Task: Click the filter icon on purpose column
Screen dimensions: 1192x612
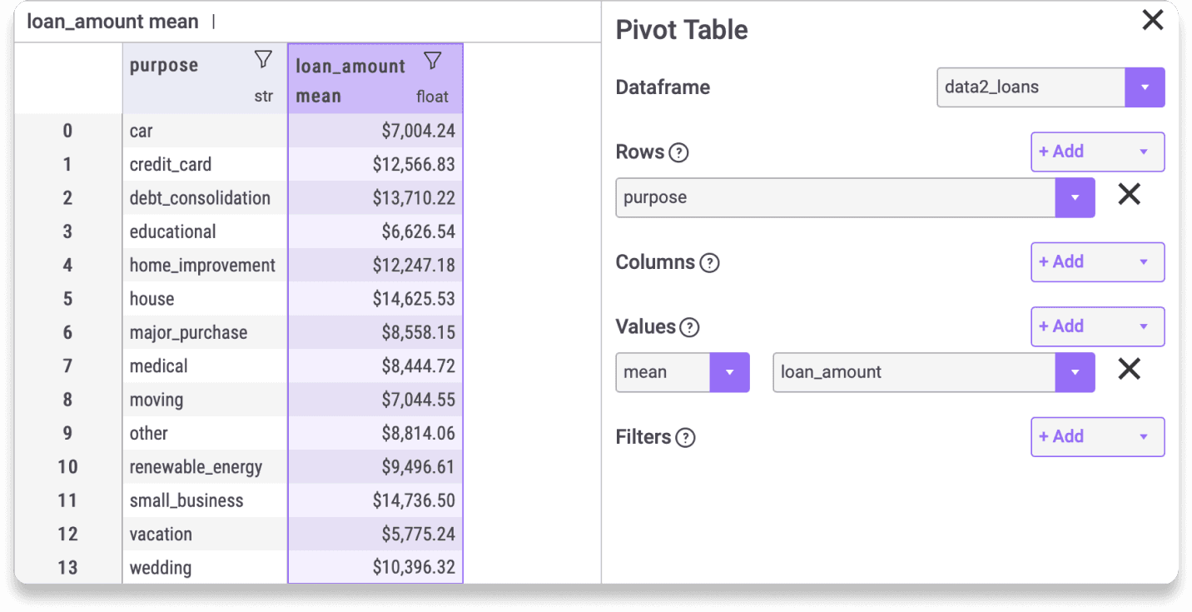Action: [x=263, y=60]
